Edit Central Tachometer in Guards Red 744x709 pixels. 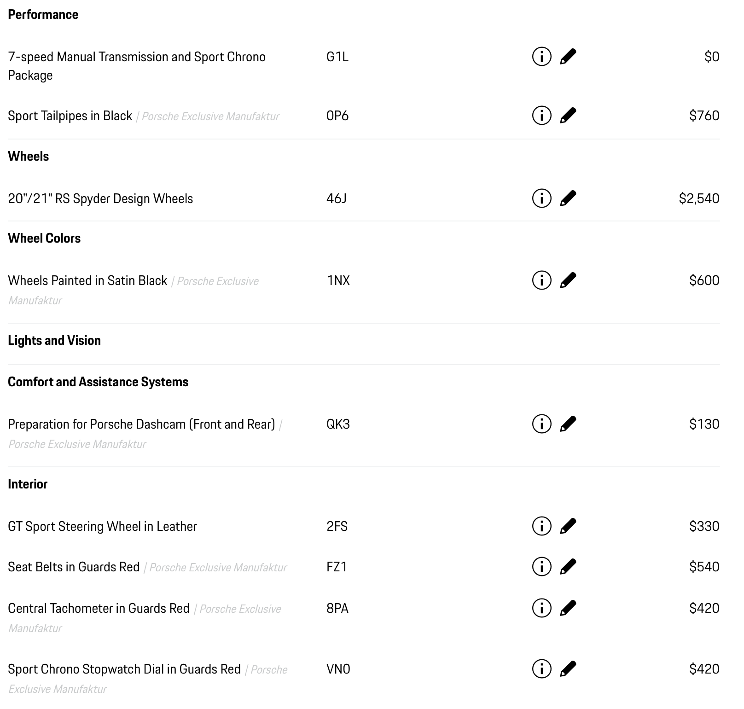coord(568,608)
